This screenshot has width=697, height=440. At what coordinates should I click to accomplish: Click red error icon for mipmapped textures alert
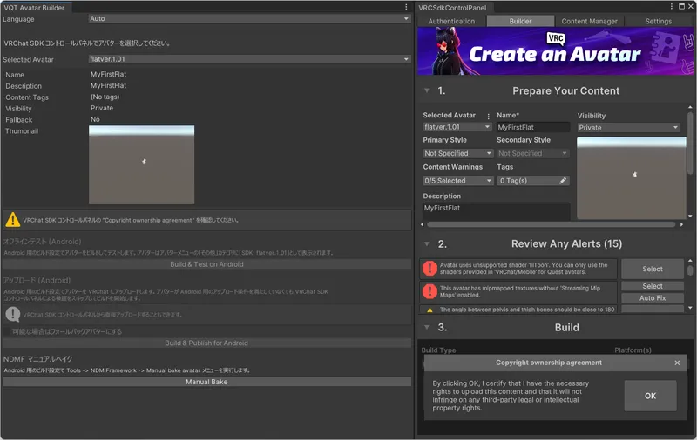point(430,291)
